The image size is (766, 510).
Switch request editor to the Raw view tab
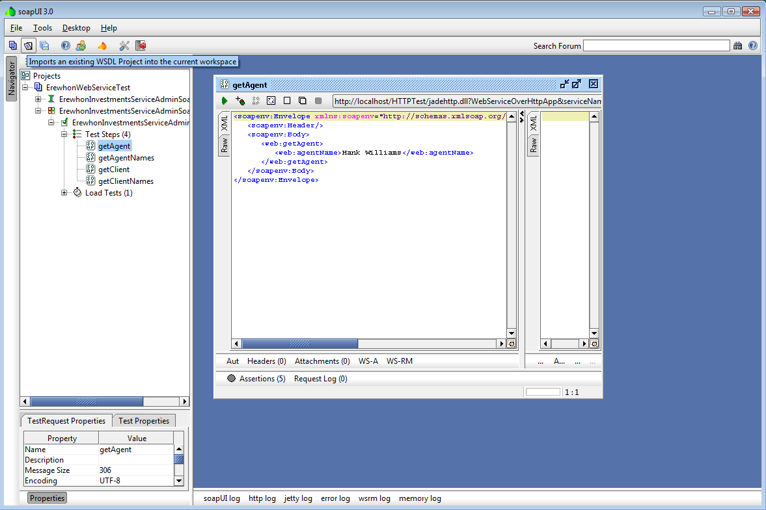225,146
